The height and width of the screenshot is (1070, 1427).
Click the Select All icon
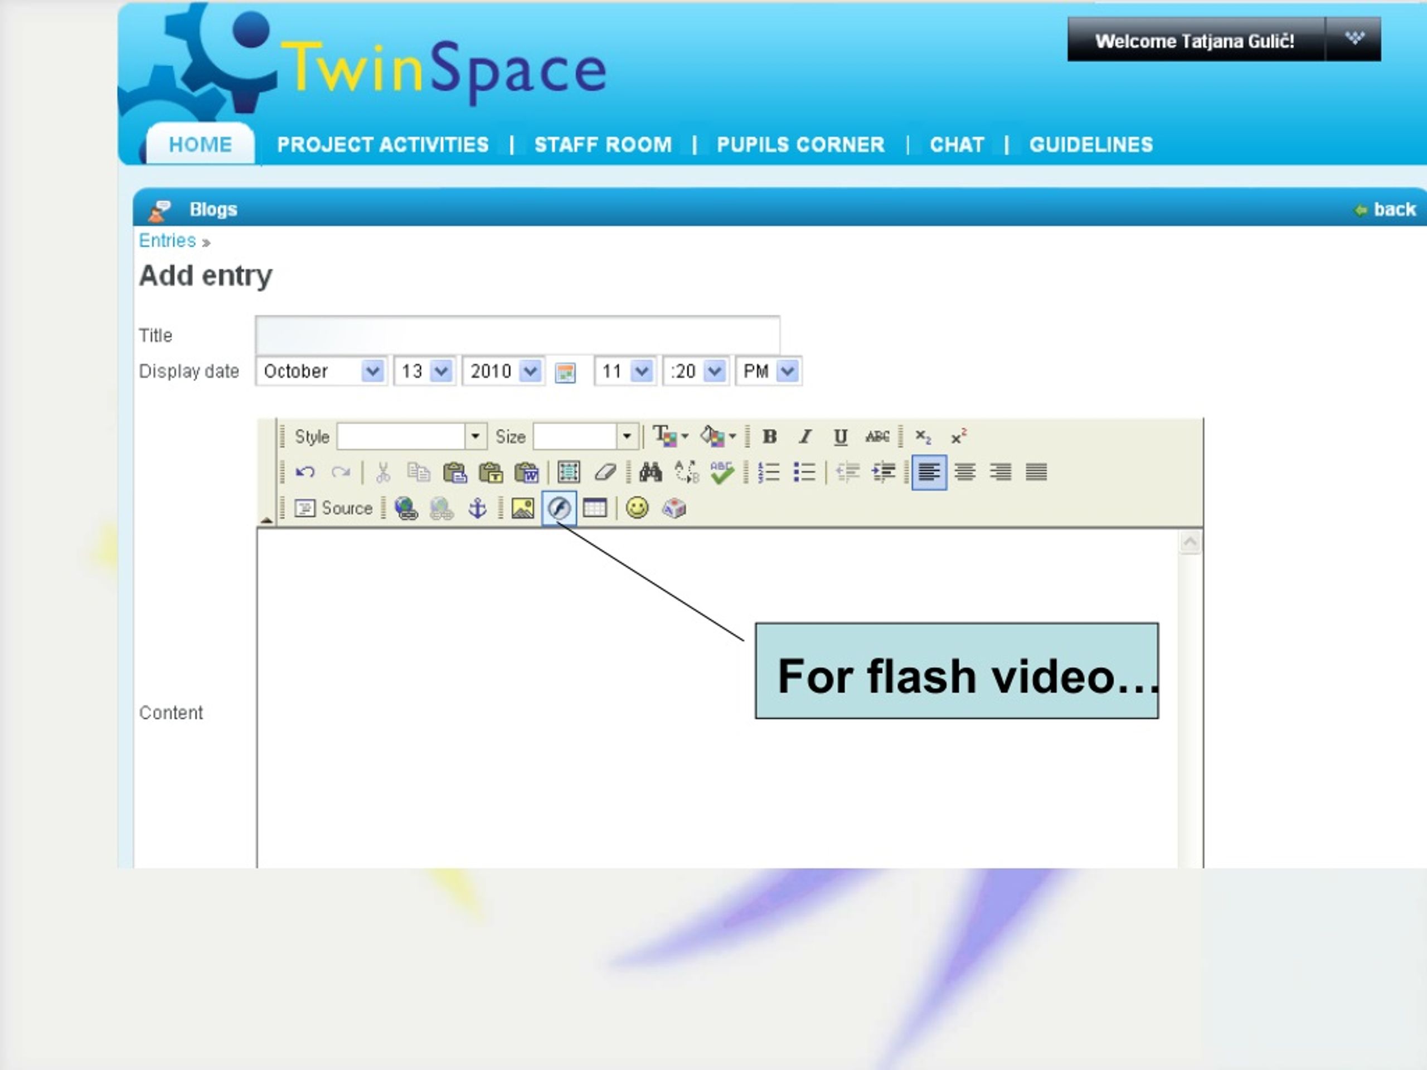(569, 472)
